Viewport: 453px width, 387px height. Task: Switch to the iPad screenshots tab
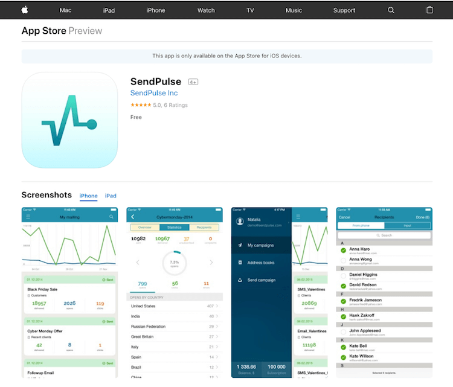[111, 196]
